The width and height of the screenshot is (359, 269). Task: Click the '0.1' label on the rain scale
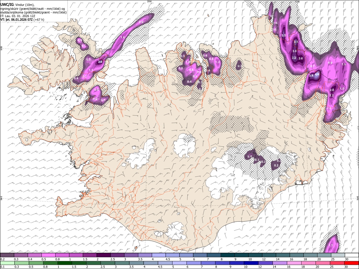(x=2, y=267)
